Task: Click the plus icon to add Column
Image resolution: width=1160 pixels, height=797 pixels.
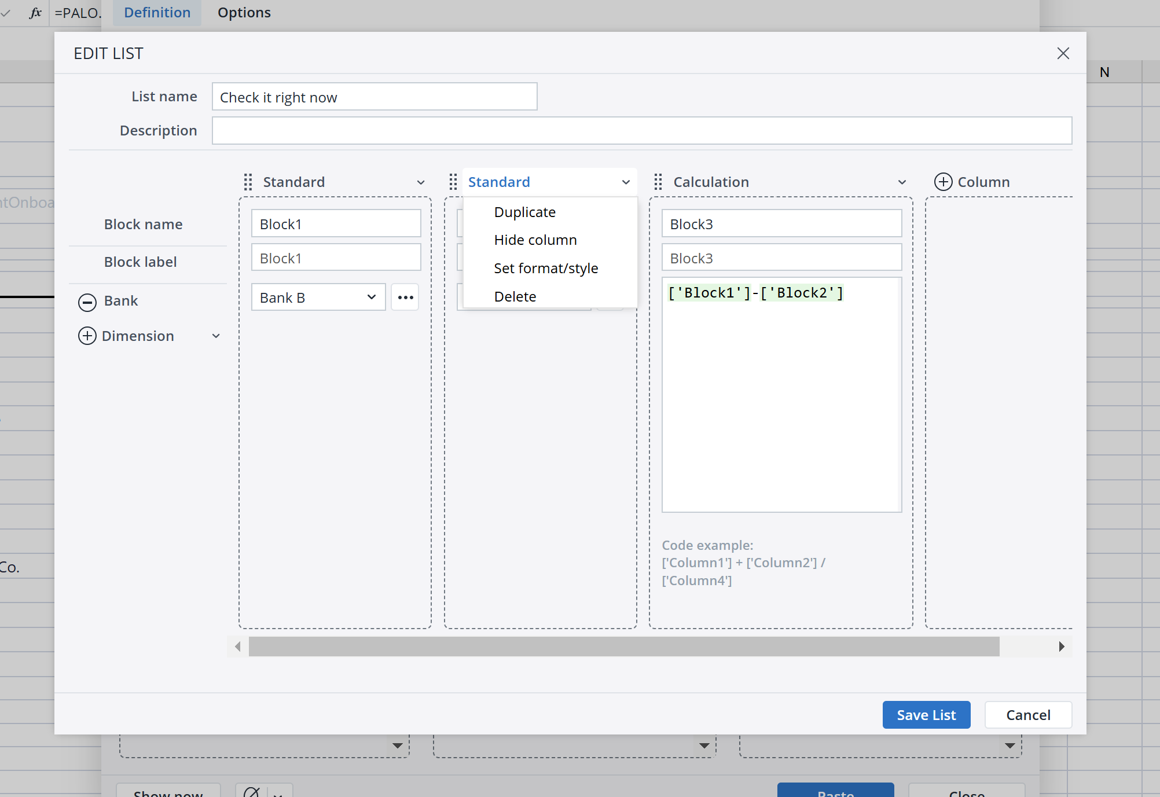Action: [944, 182]
